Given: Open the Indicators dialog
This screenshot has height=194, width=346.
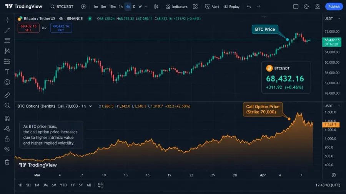Looking at the screenshot, I should [176, 7].
